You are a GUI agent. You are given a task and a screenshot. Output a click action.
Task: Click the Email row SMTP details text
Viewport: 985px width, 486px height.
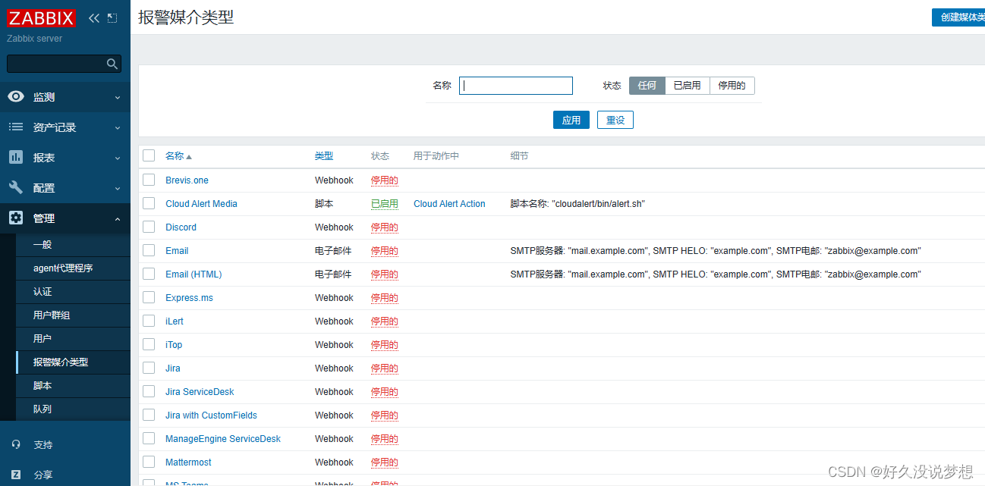716,251
